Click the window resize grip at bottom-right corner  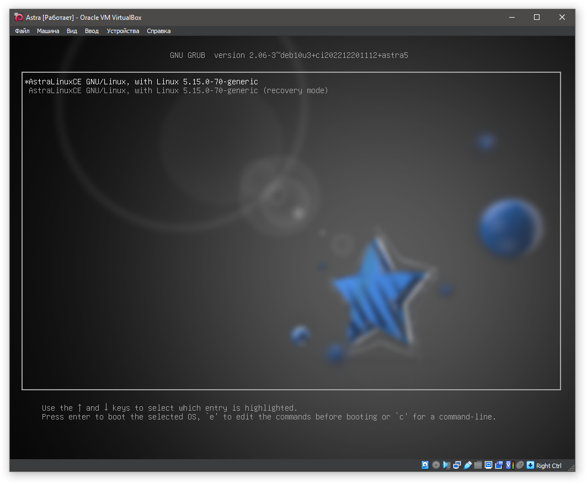coord(572,467)
